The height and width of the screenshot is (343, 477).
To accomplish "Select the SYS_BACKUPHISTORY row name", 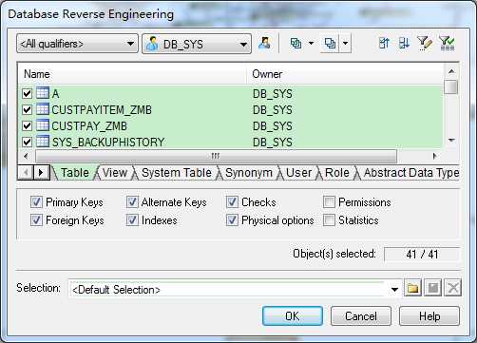I will 108,143.
